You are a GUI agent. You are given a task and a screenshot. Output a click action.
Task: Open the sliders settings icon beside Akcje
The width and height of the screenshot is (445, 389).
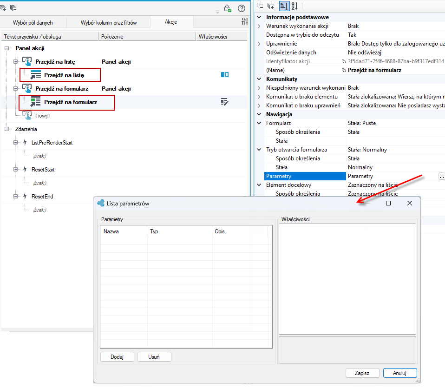pos(245,21)
